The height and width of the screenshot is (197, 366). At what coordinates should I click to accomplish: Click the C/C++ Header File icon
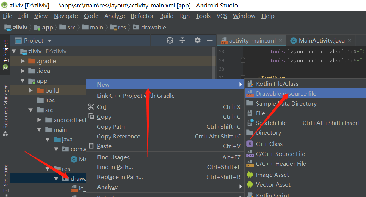coord(250,164)
